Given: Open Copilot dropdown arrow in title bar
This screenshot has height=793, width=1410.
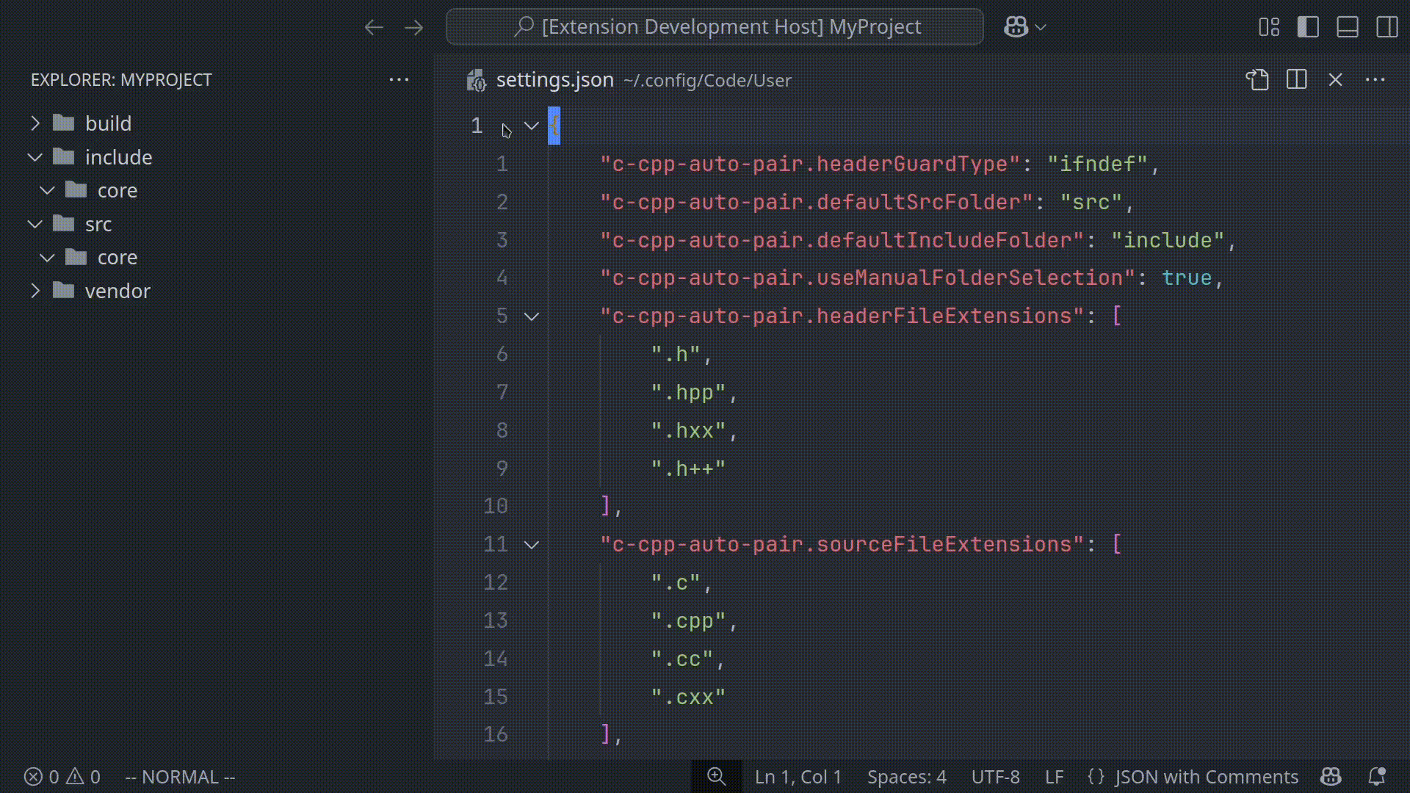Looking at the screenshot, I should coord(1041,27).
